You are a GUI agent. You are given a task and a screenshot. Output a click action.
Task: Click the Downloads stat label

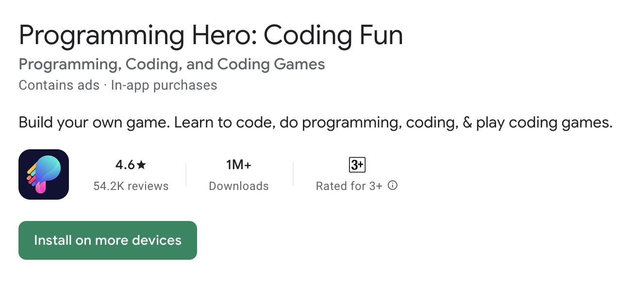tap(239, 186)
